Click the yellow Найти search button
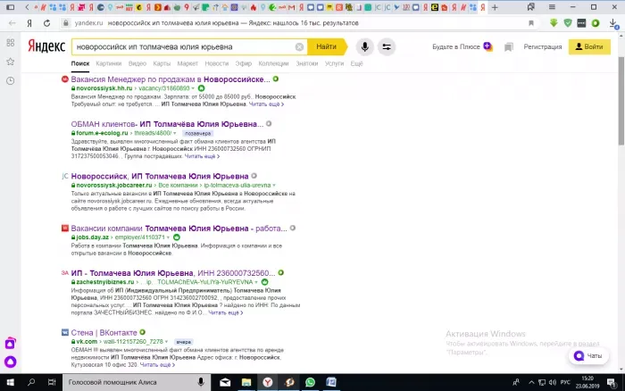This screenshot has height=391, width=625. click(327, 46)
